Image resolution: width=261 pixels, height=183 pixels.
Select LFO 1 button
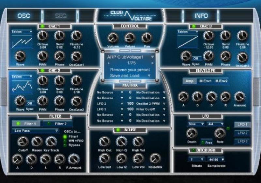[x=242, y=125]
